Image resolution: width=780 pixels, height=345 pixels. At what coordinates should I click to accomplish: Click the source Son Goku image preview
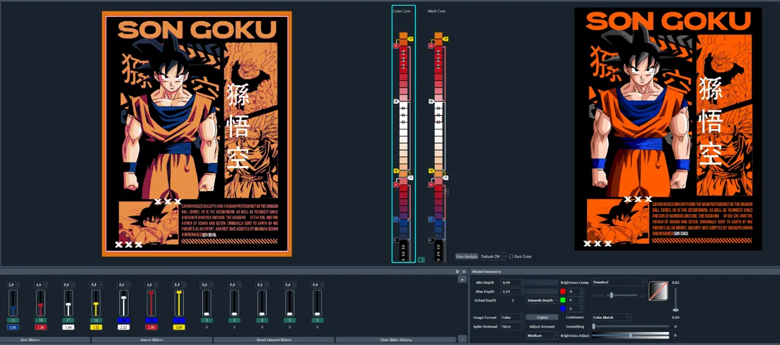coord(197,134)
